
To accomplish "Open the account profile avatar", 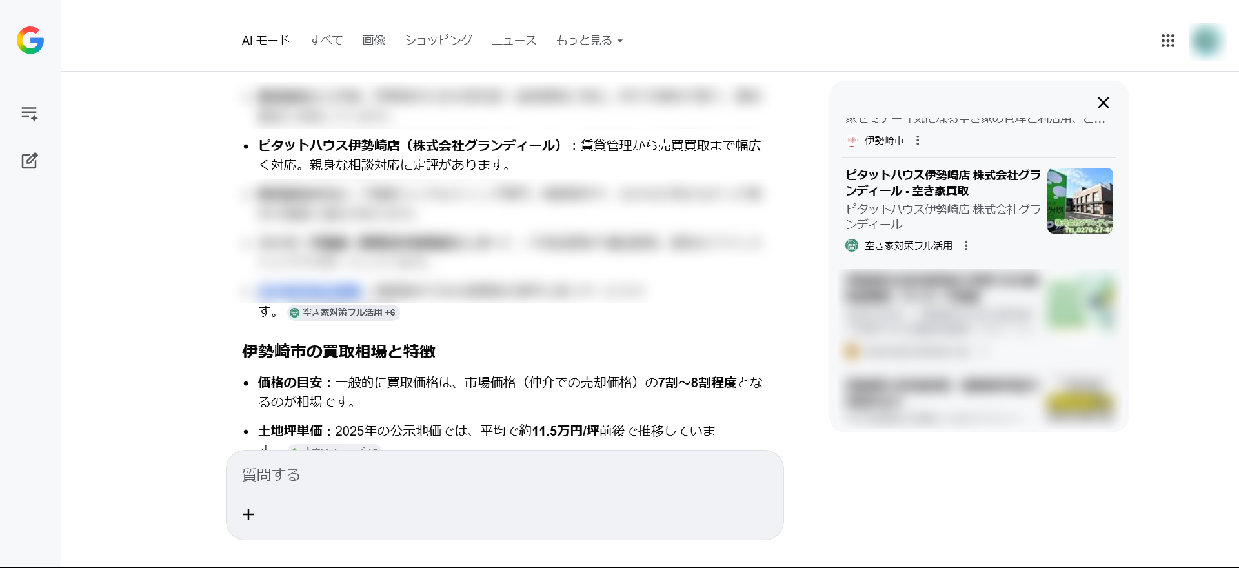I will [1206, 41].
